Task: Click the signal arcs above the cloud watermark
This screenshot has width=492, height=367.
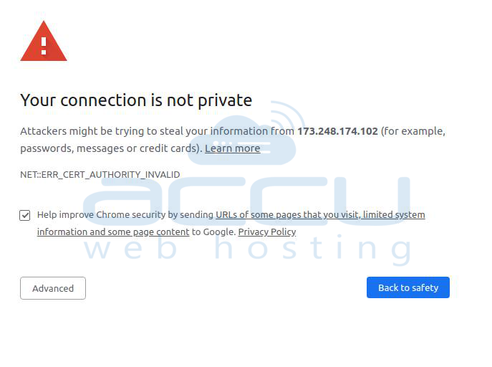Action: (288, 115)
